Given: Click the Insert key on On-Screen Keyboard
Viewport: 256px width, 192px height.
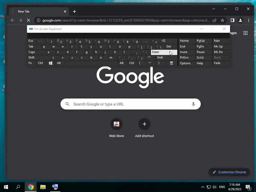Looking at the screenshot, I should pyautogui.click(x=186, y=52).
